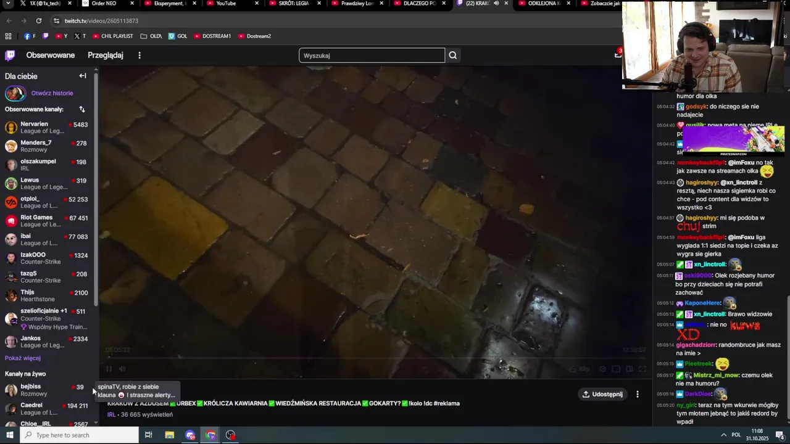
Task: Focus the Wyszukaj search field
Action: click(372, 55)
